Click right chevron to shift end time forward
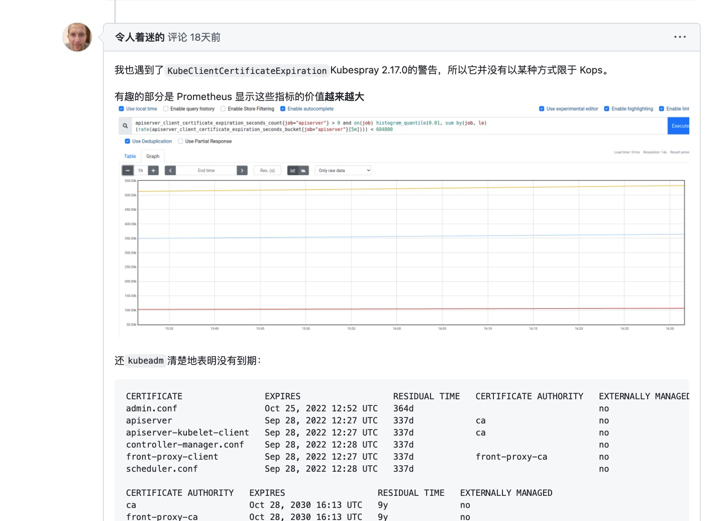This screenshot has width=726, height=521. (x=242, y=170)
